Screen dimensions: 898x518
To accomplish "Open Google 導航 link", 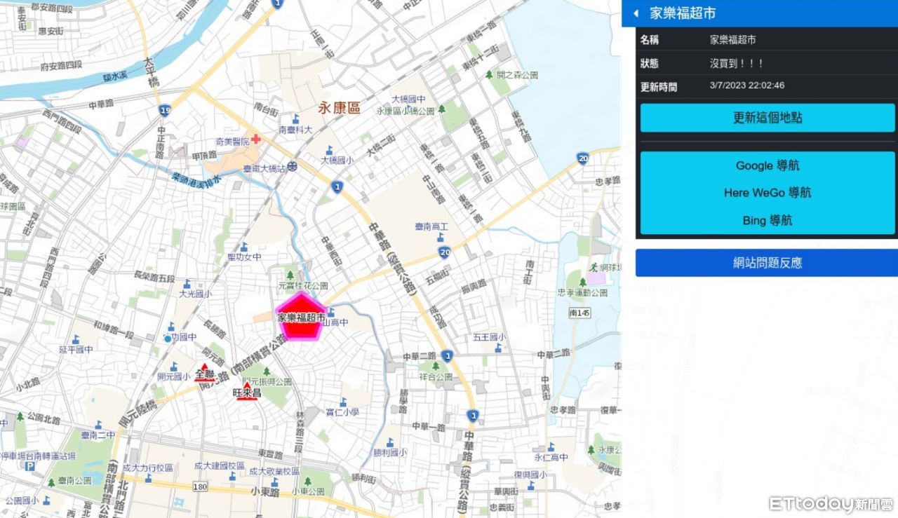I will coord(768,166).
